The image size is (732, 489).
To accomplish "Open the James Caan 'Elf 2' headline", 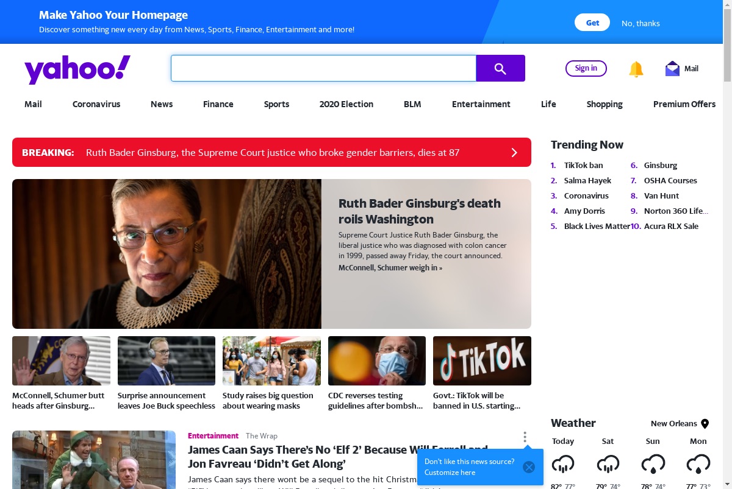I will 337,457.
